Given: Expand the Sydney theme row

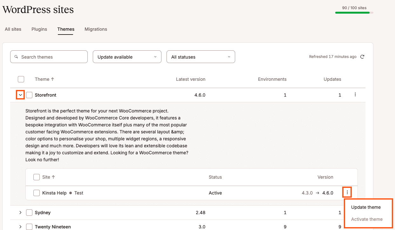Looking at the screenshot, I should (20, 213).
